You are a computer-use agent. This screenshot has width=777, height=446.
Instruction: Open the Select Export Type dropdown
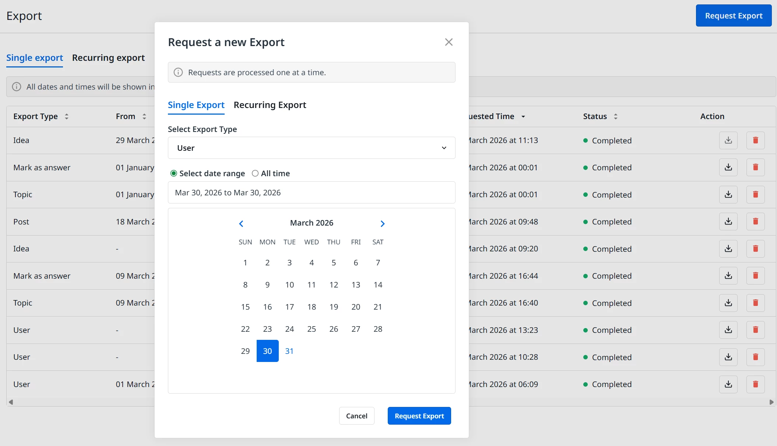(312, 148)
